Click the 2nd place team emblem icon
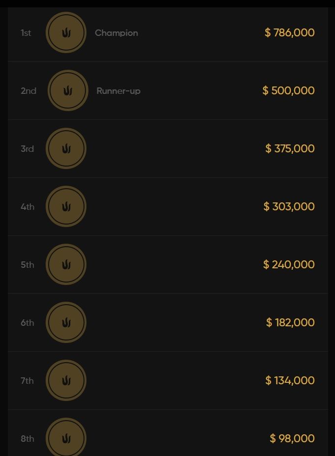Viewport: 335px width, 456px height. [68, 91]
